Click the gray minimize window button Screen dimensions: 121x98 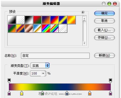click(x=104, y=4)
